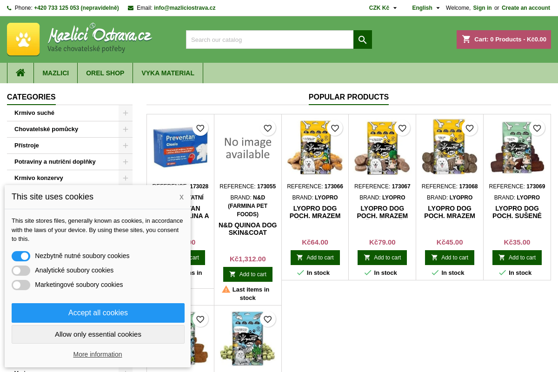The width and height of the screenshot is (558, 372).
Task: Enable Marketingové soubory cookies switch
Action: [x=21, y=285]
